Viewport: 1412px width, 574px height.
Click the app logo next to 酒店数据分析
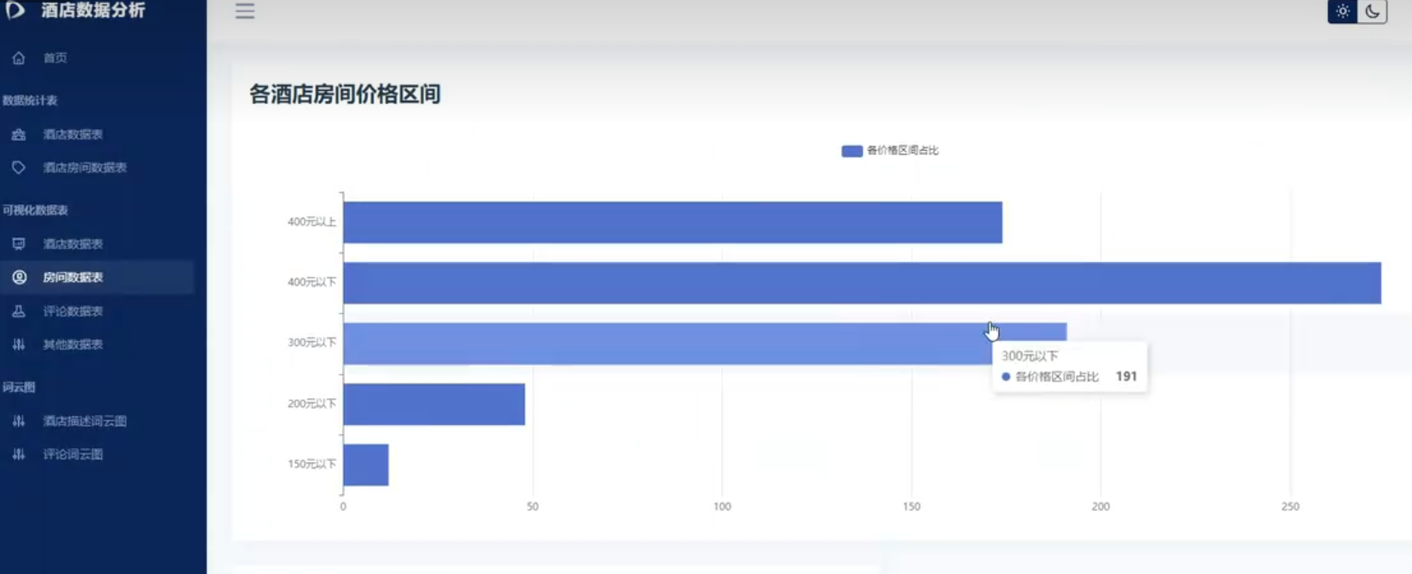pos(15,9)
